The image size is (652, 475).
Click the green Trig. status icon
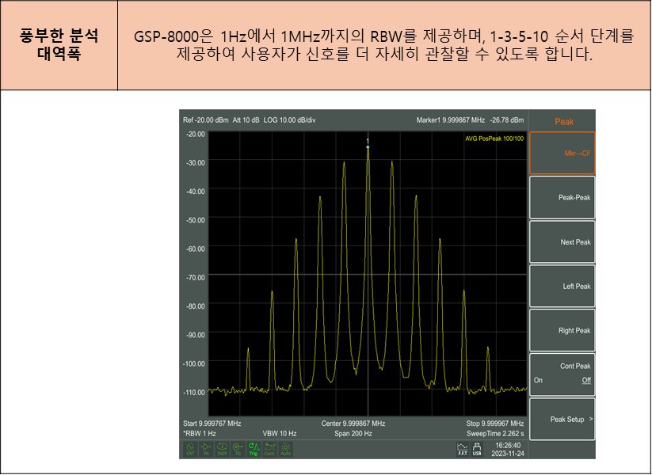pos(254,449)
